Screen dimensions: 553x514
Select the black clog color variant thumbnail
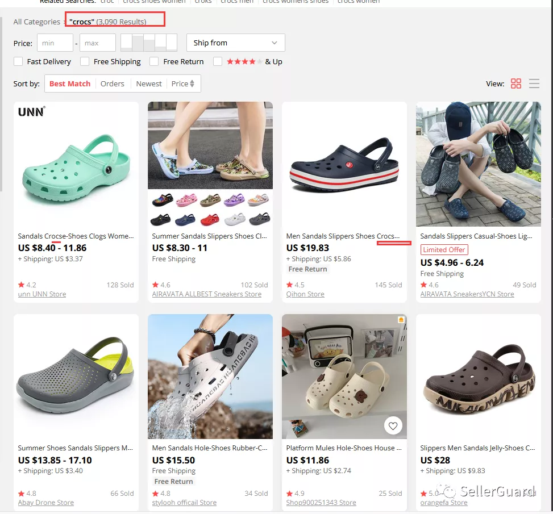[x=160, y=219]
